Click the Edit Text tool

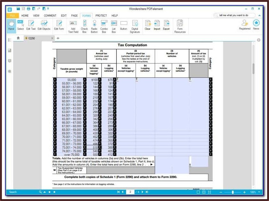(x=31, y=26)
